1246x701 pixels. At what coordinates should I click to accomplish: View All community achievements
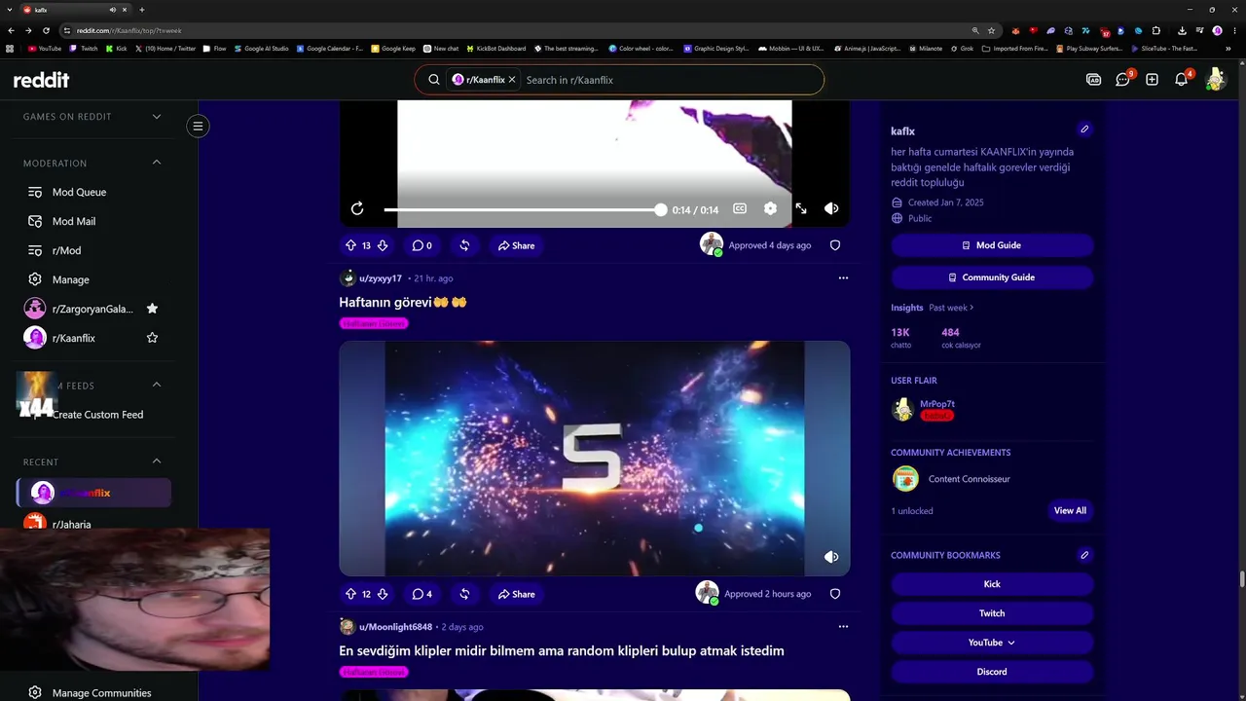(x=1070, y=511)
